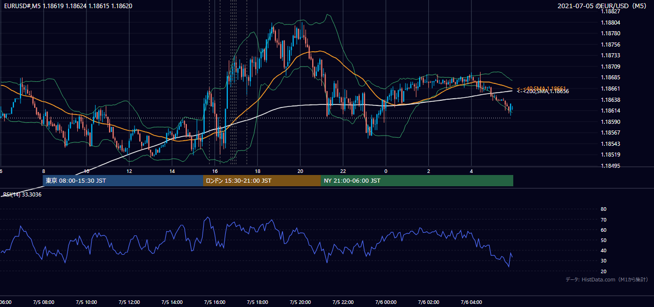Click the 7/6 02:00 bottom time label
The height and width of the screenshot is (307, 654).
point(429,302)
